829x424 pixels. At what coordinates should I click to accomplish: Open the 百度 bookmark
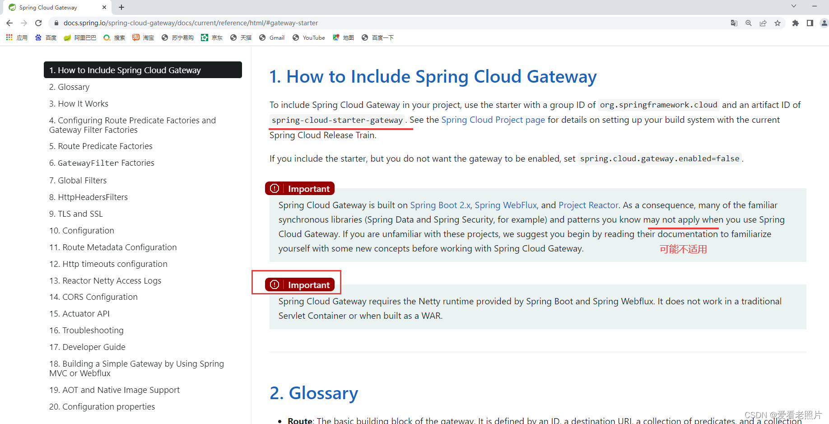click(x=46, y=37)
